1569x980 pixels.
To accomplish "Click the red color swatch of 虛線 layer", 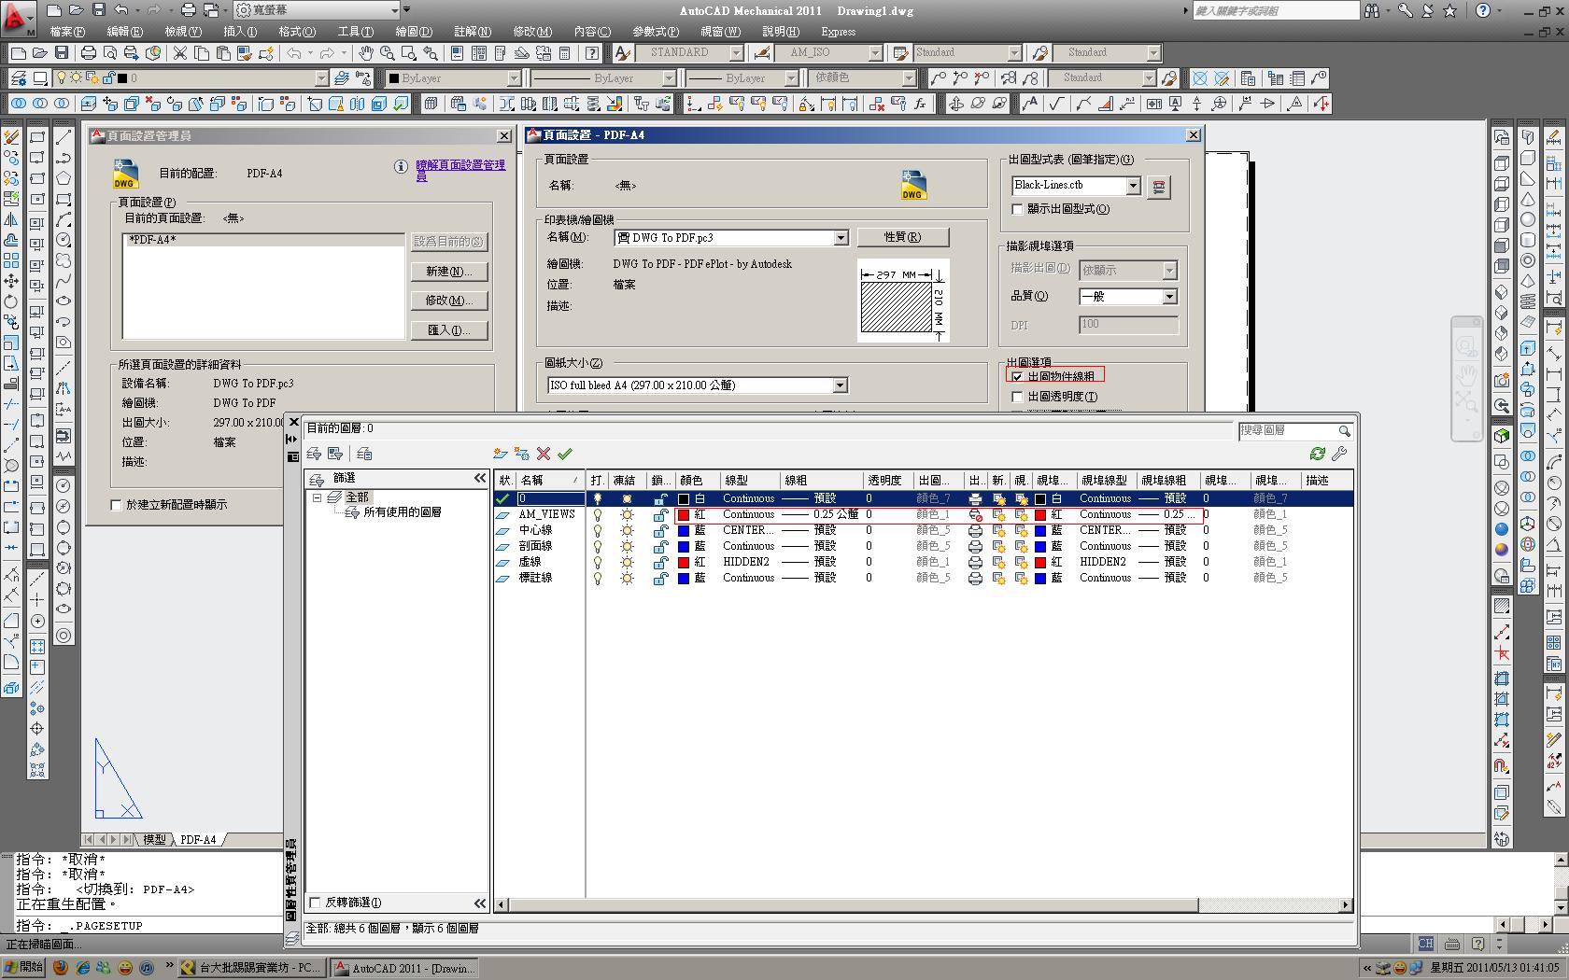I will pos(684,562).
